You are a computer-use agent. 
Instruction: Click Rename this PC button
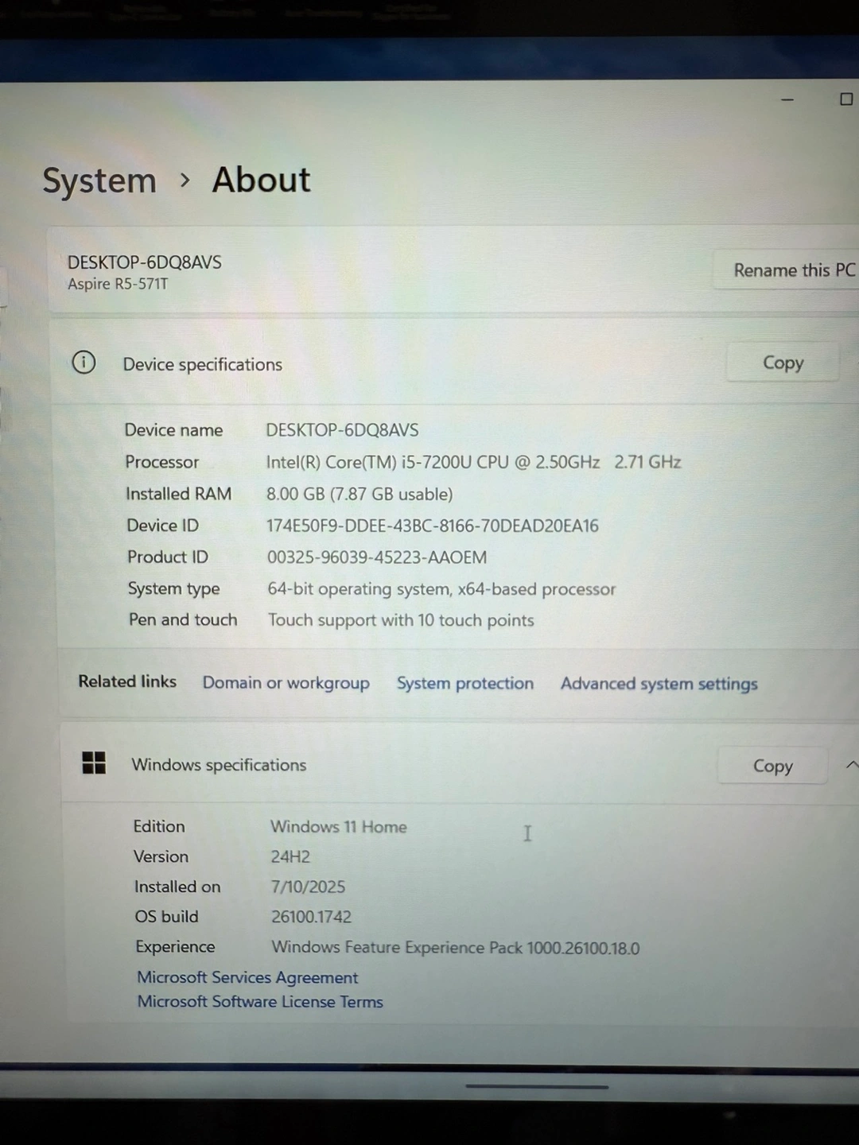click(787, 270)
